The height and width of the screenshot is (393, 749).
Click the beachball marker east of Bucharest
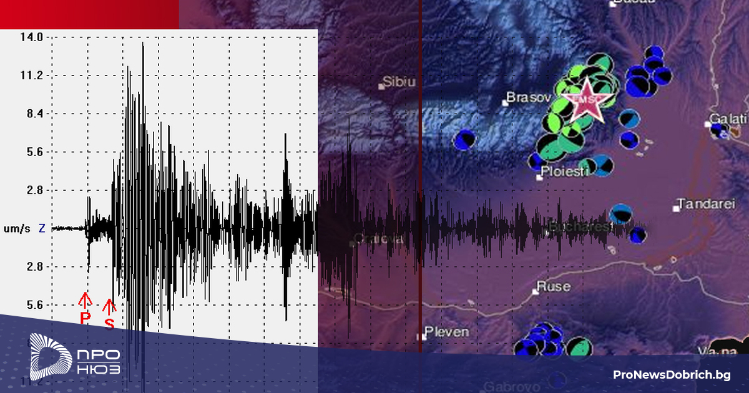[620, 214]
